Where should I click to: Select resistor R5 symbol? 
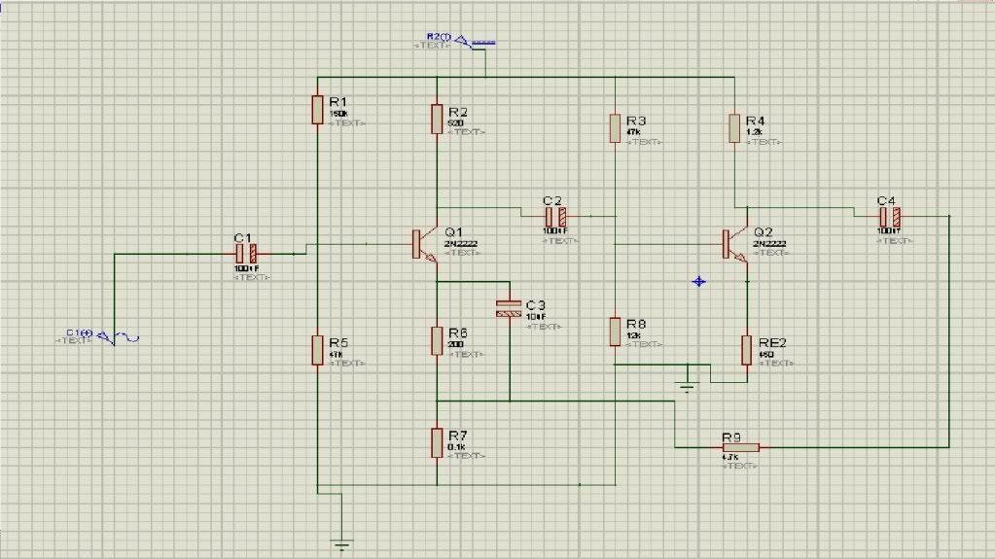pos(317,350)
